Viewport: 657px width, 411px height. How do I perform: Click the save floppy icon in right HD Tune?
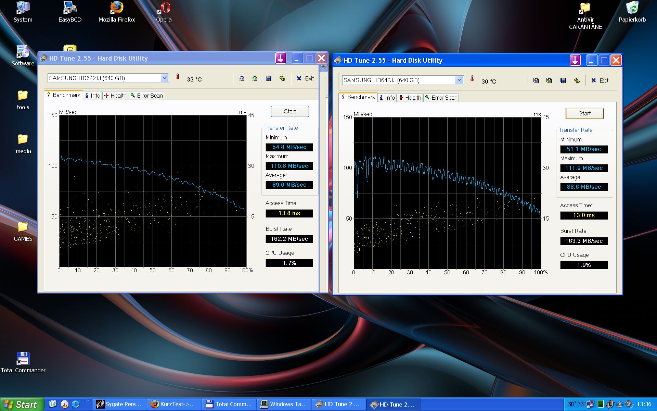(x=563, y=80)
